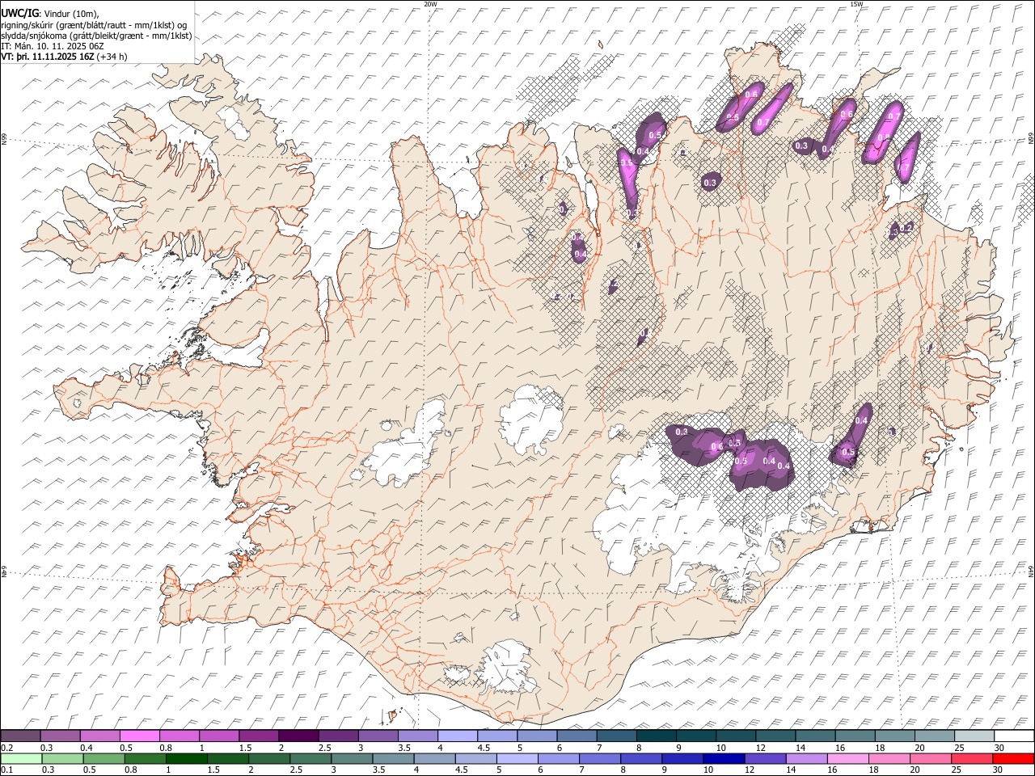Click the lavender 4 swatch in snow scale

pyautogui.click(x=457, y=736)
